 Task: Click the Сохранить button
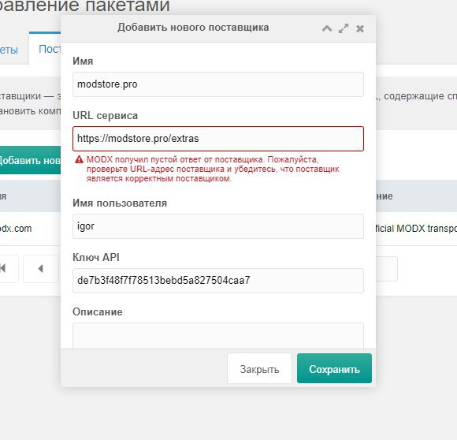[334, 368]
